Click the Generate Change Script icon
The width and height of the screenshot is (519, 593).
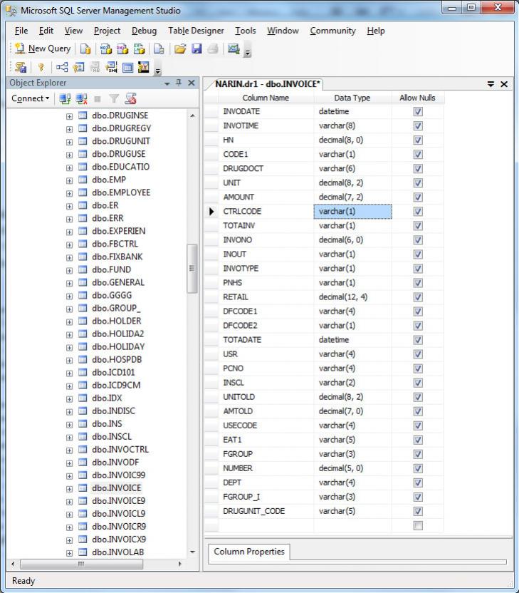point(20,67)
